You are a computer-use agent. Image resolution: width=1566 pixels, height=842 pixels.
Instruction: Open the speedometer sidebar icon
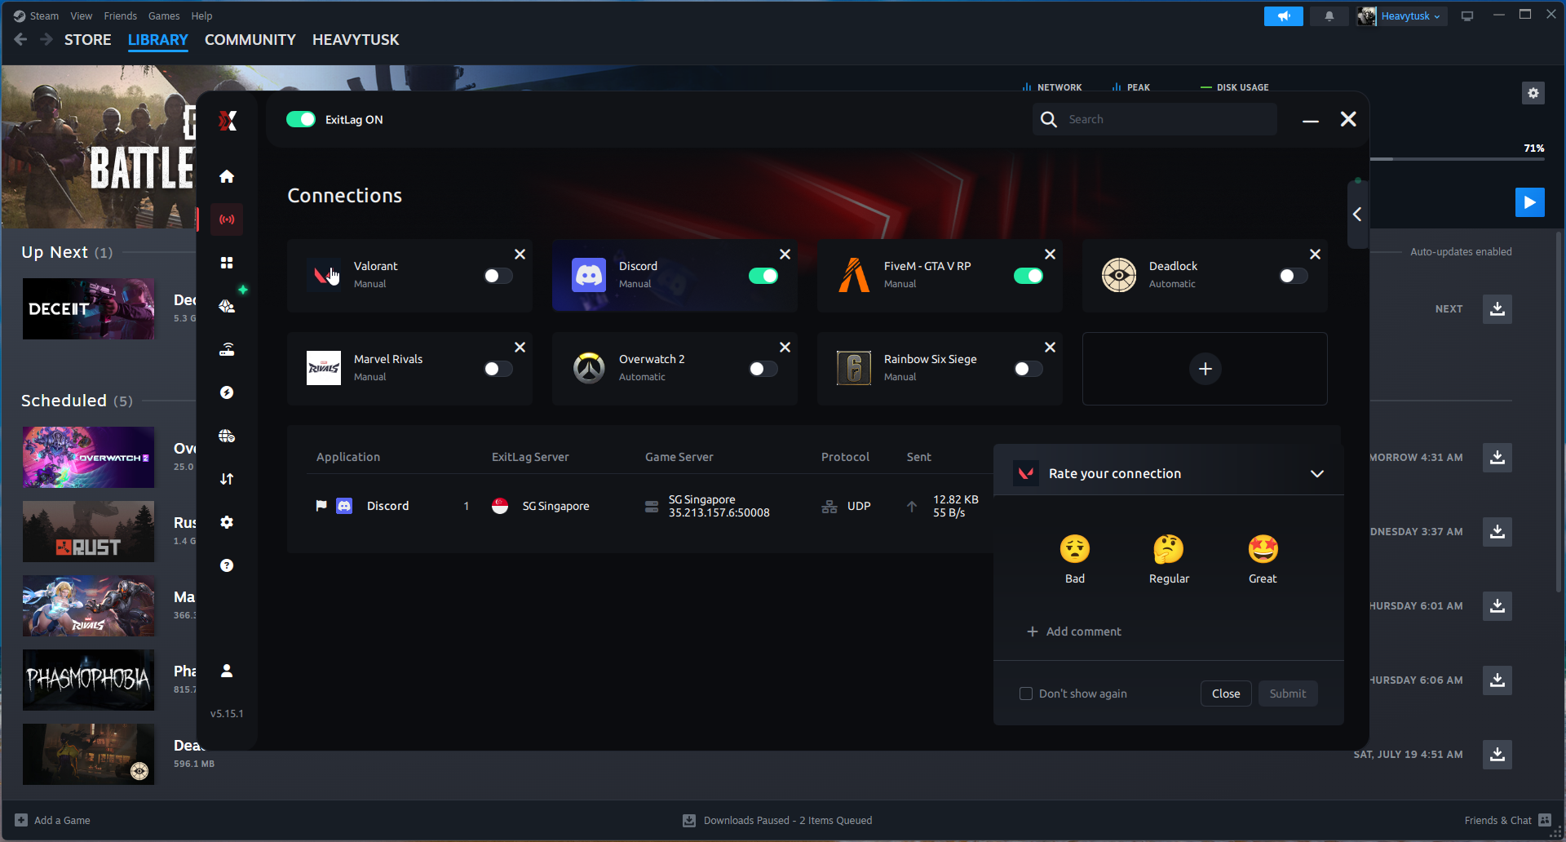pos(227,392)
